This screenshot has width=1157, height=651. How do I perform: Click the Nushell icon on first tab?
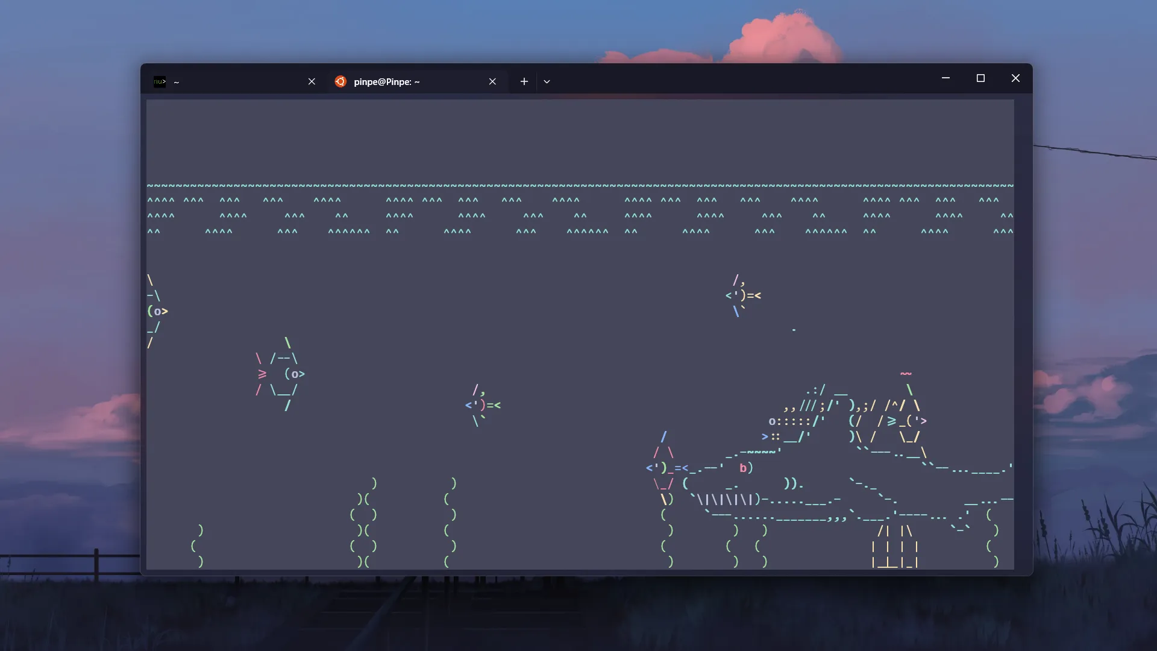(x=160, y=81)
